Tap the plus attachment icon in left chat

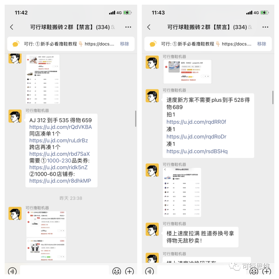point(129,271)
